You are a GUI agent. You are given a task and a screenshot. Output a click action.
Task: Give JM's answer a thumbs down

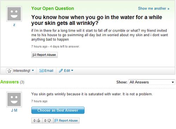coord(49,121)
